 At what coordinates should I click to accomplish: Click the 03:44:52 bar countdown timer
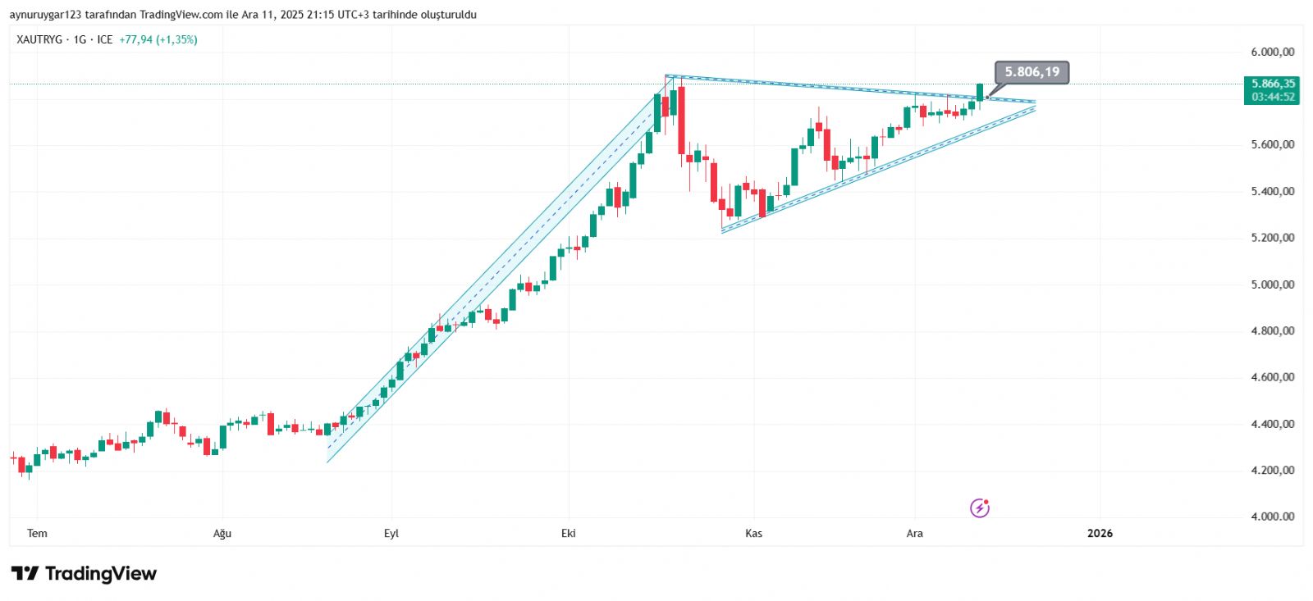[x=1273, y=97]
